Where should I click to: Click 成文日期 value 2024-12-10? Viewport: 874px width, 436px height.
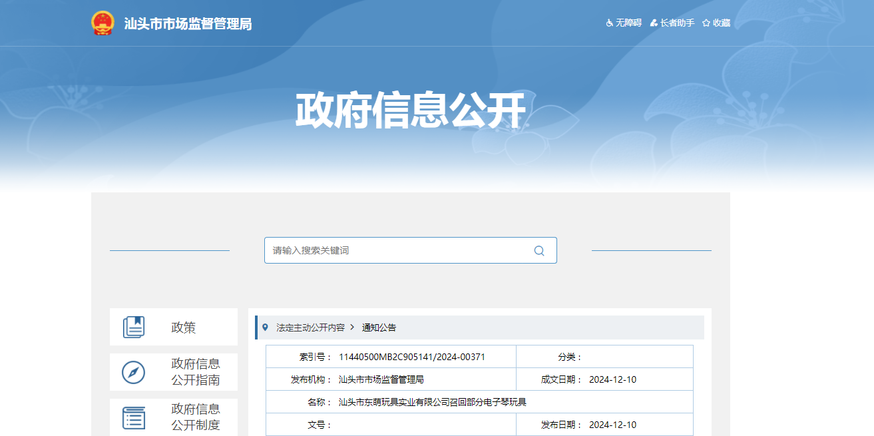point(612,379)
